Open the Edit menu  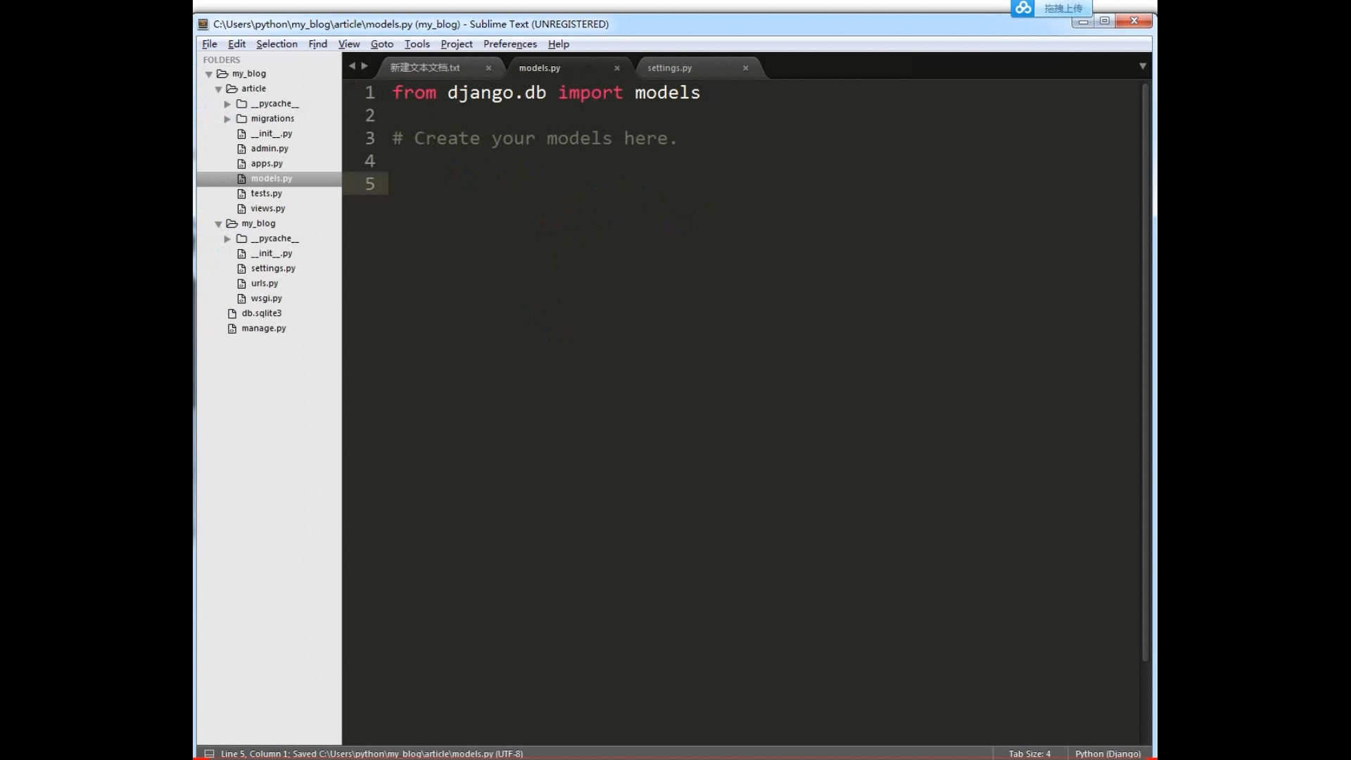click(x=236, y=44)
